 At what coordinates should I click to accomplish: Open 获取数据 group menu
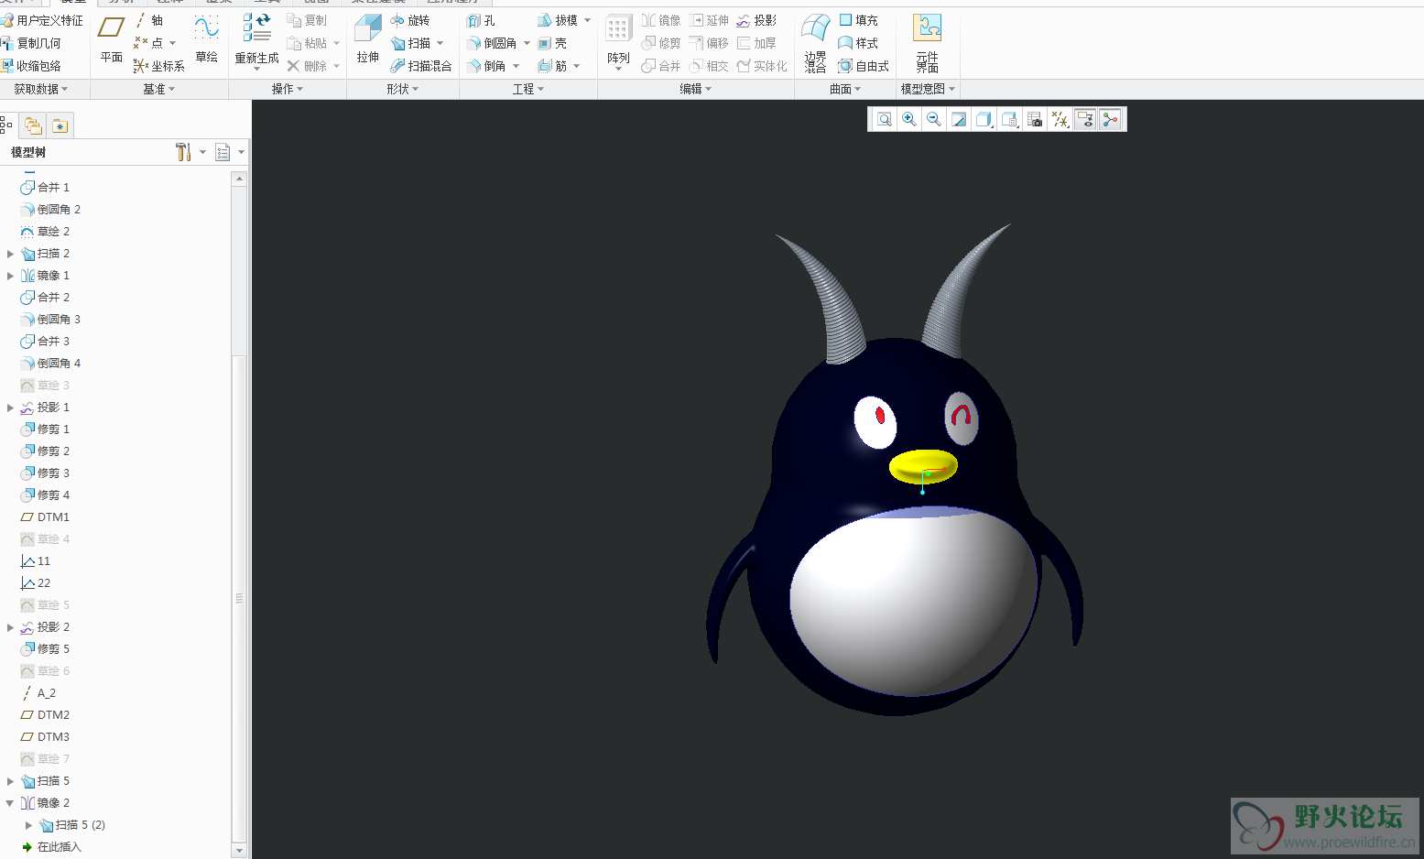click(41, 89)
